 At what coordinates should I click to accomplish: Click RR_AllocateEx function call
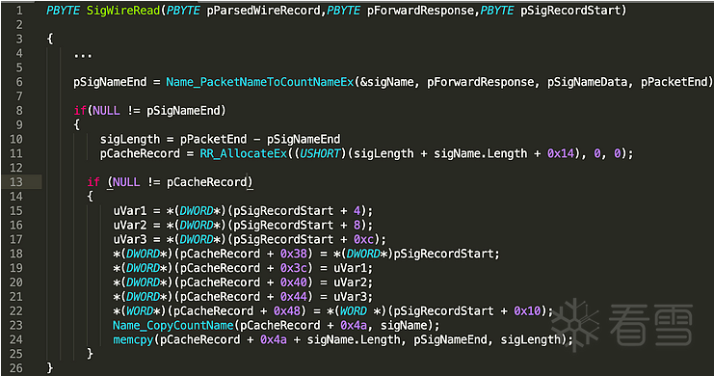(244, 153)
